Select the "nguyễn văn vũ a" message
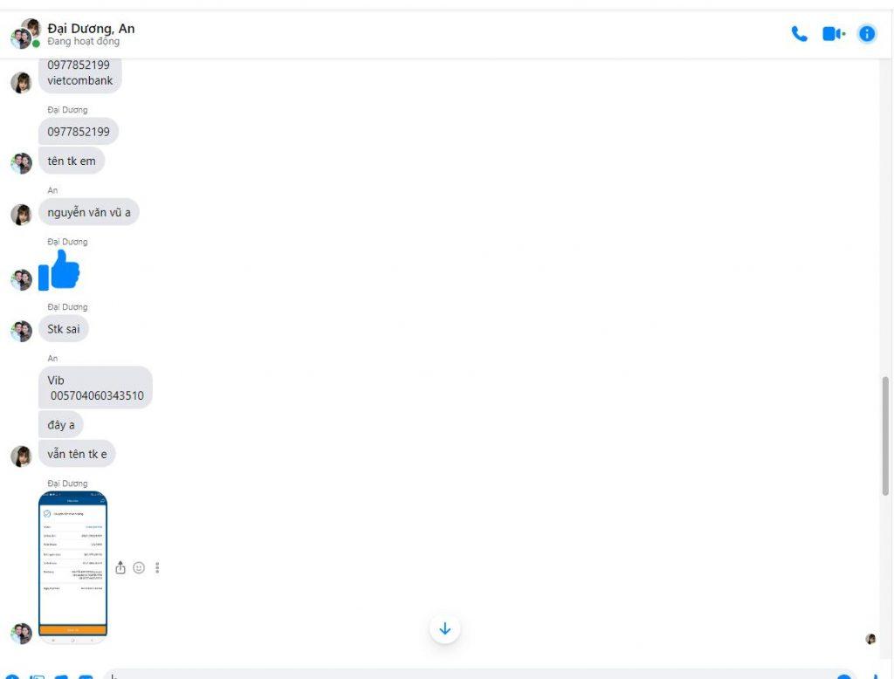The height and width of the screenshot is (679, 894). click(89, 212)
